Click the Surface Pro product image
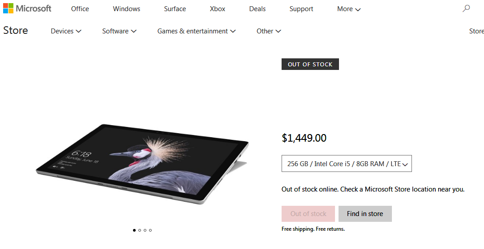Viewport: 484px width, 249px height. tap(142, 164)
